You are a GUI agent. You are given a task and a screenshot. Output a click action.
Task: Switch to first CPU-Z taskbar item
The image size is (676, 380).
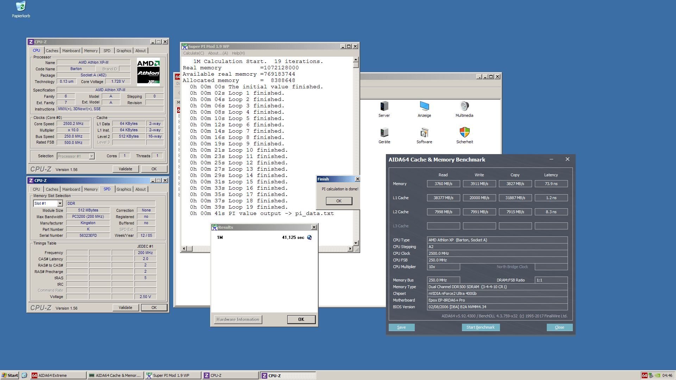[x=230, y=375]
